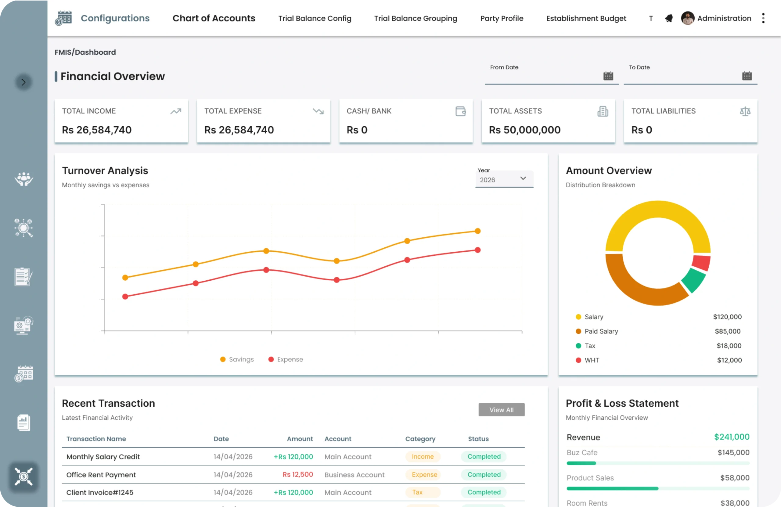Click the green Tax donut segment
The width and height of the screenshot is (781, 507).
pos(694,281)
